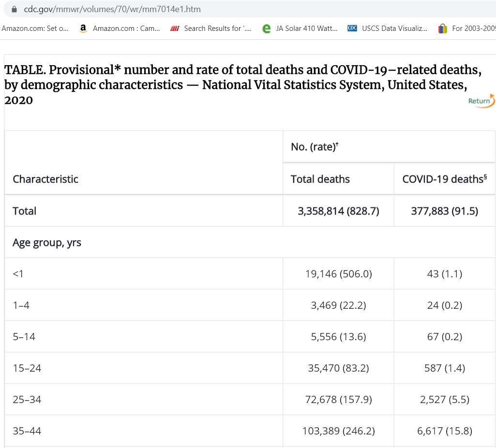
Task: Click the 35–44 COVID-19 deaths cell 6,617 (15.8)
Action: click(444, 431)
